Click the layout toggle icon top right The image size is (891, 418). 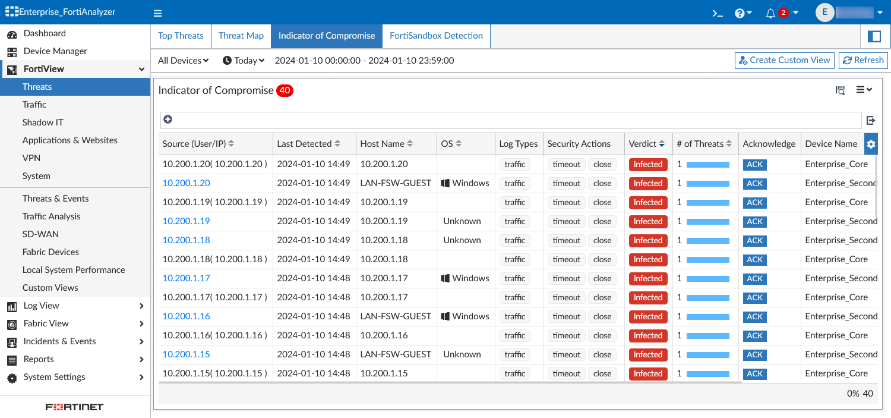[x=874, y=36]
